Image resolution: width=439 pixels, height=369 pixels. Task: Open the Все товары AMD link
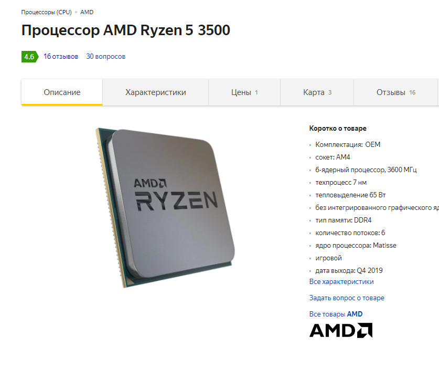pos(336,314)
